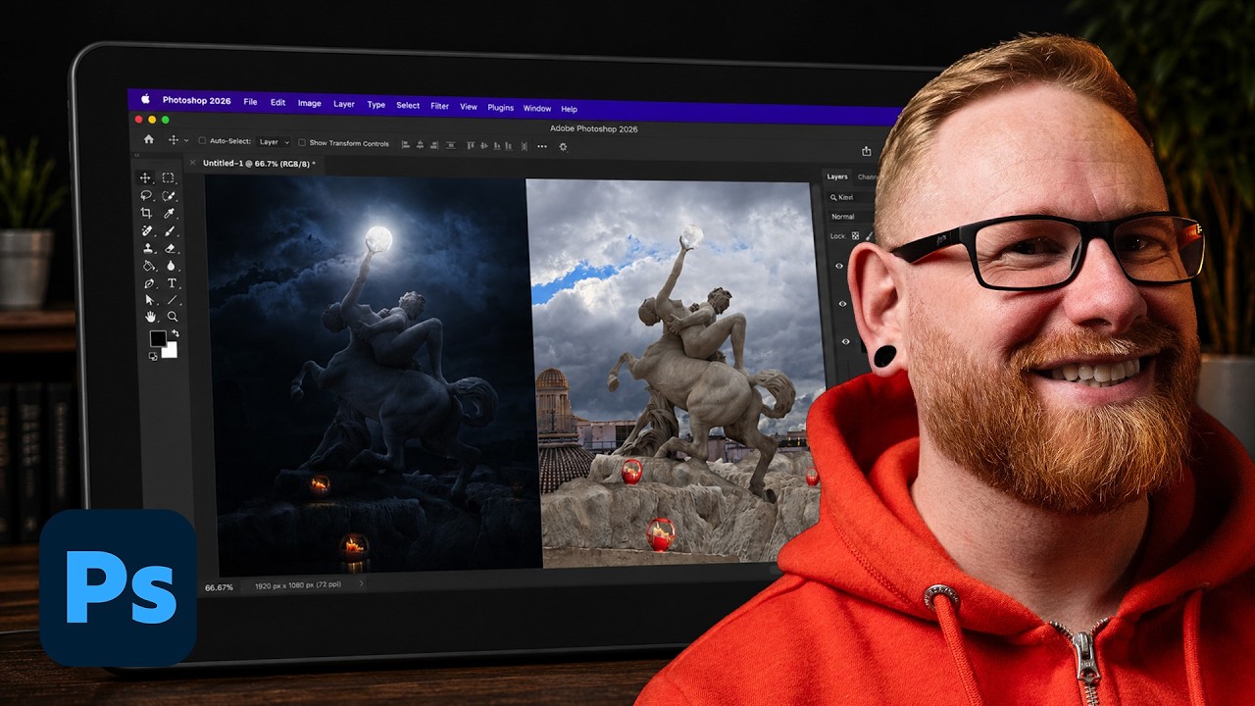Click the align vertical centers icon
The width and height of the screenshot is (1255, 706).
click(483, 145)
